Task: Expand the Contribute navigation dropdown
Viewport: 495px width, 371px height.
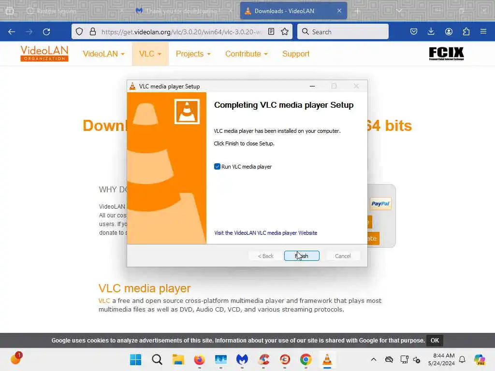Action: [246, 54]
